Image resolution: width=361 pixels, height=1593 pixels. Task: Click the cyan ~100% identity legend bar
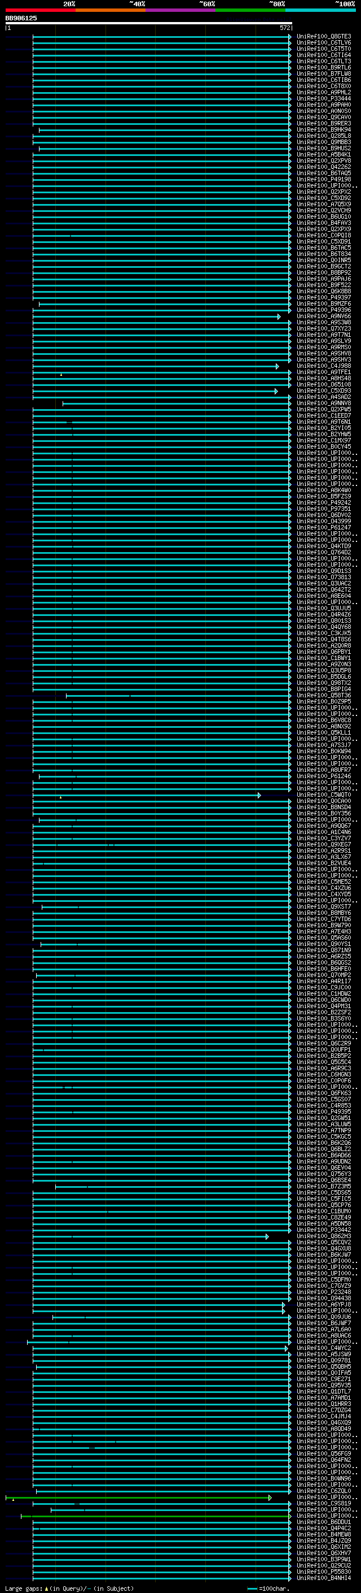click(x=320, y=11)
